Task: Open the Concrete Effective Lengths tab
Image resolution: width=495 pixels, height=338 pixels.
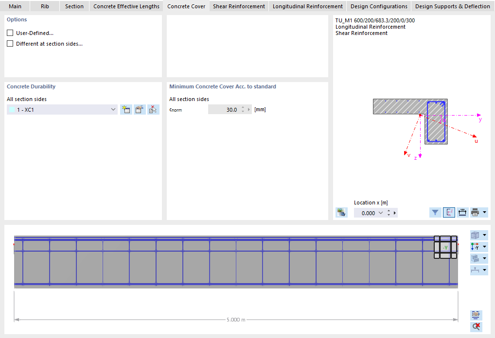Action: [126, 6]
